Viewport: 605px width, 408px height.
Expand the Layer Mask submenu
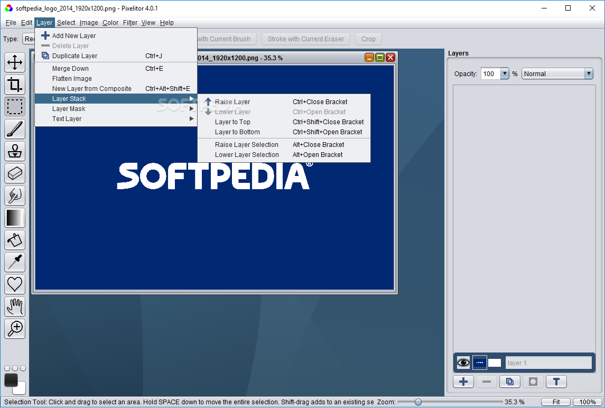(x=116, y=109)
